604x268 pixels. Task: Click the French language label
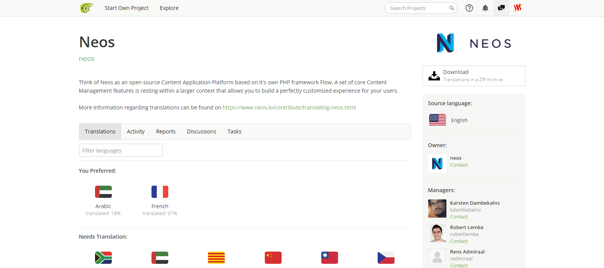tap(160, 206)
